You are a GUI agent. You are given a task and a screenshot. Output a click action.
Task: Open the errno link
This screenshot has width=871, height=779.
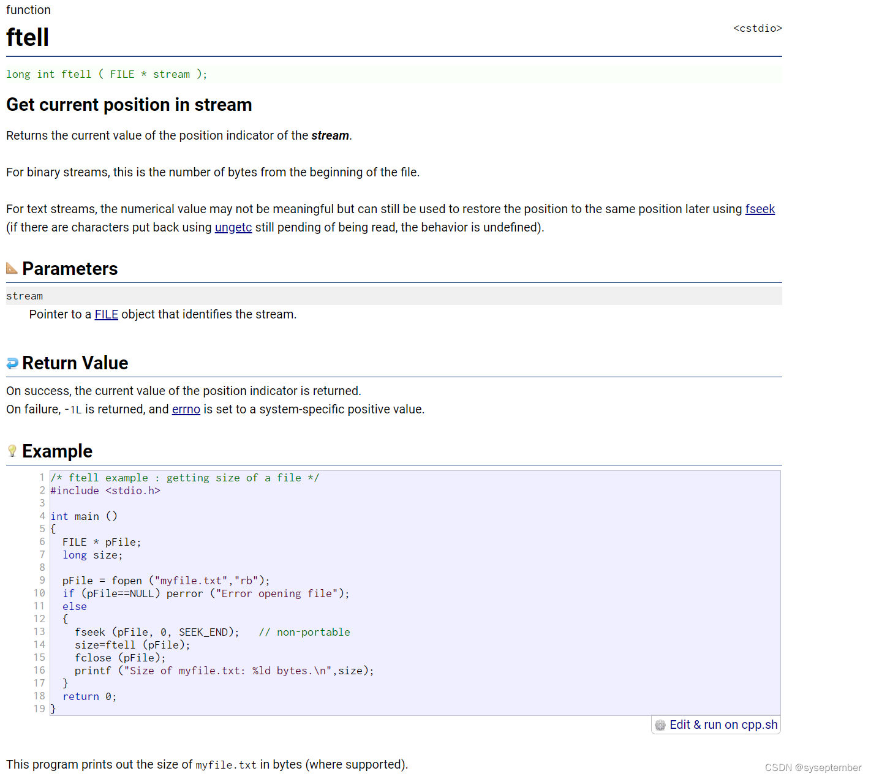pyautogui.click(x=186, y=409)
